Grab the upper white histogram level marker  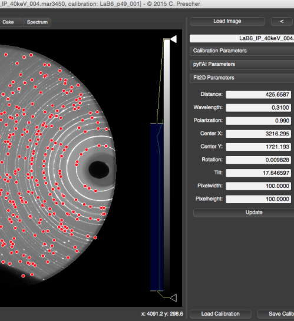174,39
